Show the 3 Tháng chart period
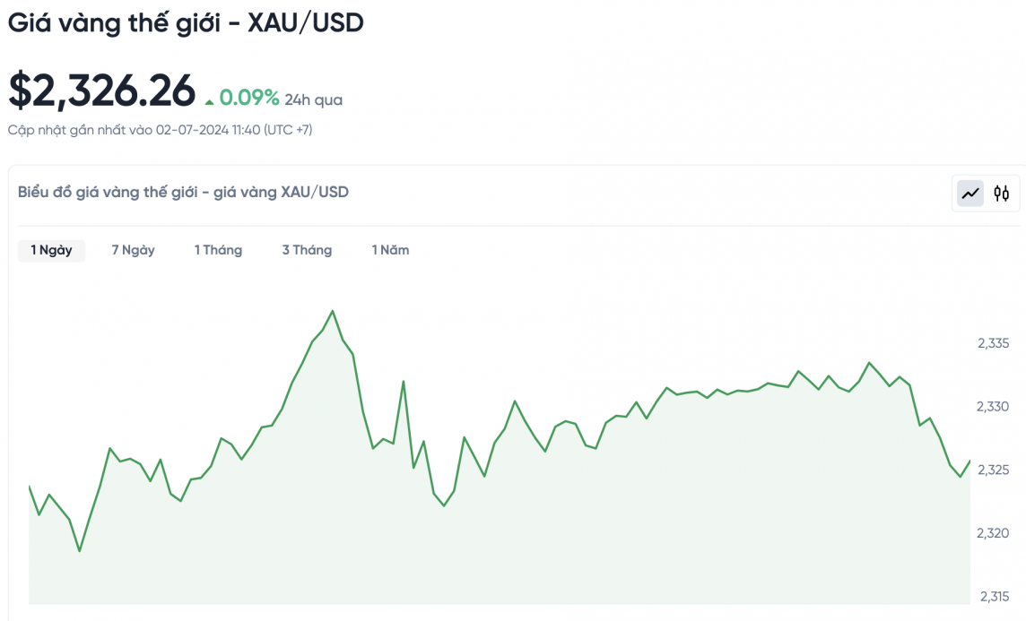Screen dimensions: 1026x621 (307, 250)
